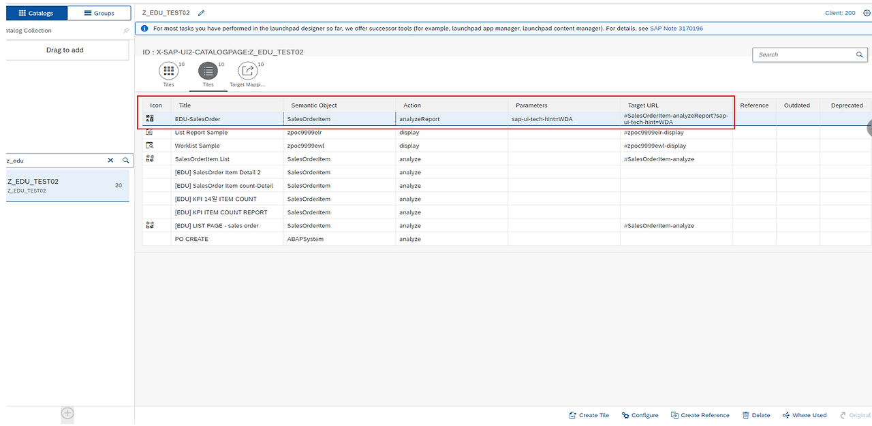Click the Create Tile button
Viewport: 872px width, 426px height.
tap(589, 415)
